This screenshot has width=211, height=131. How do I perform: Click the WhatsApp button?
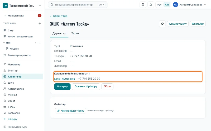click(198, 24)
